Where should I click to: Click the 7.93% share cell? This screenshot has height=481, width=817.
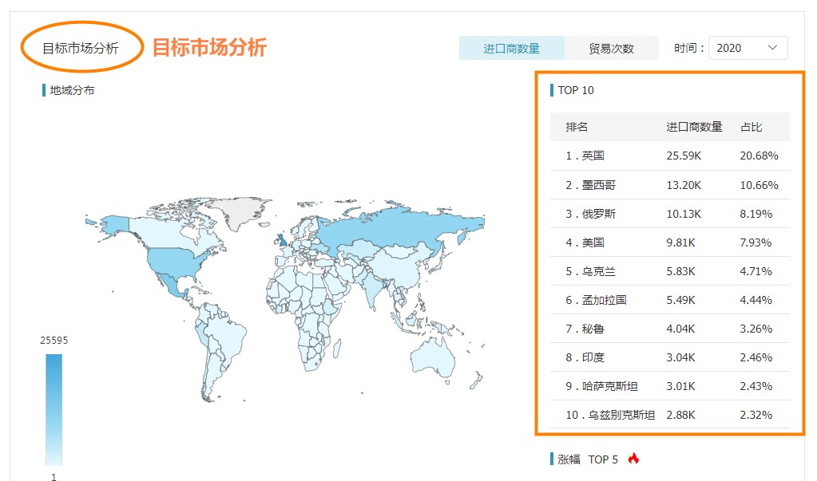756,242
